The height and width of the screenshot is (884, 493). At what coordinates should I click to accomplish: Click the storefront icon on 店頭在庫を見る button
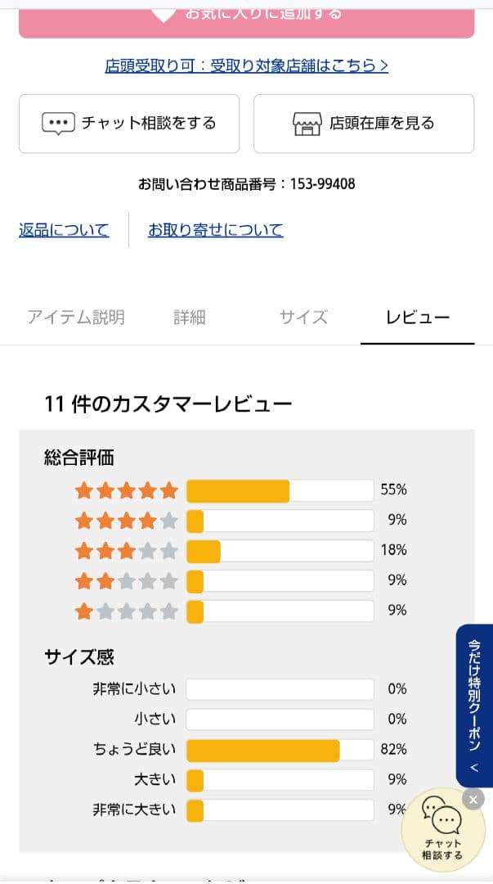(306, 123)
